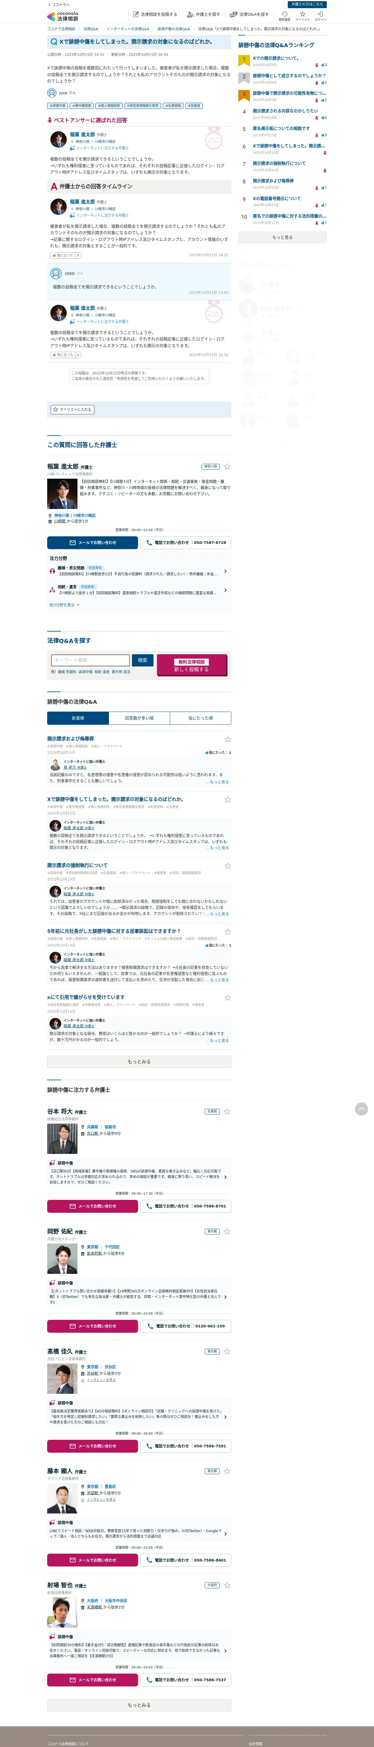Toggle star for 5年前に元社長がした誹謗中傷 question
The width and height of the screenshot is (374, 1747).
click(227, 932)
